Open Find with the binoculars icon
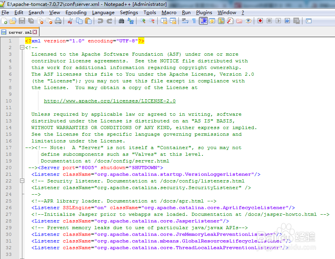Screen dimensions: 335x259 coord(121,21)
